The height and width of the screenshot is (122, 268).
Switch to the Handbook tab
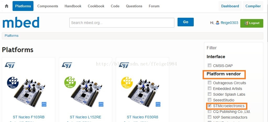(x=73, y=6)
